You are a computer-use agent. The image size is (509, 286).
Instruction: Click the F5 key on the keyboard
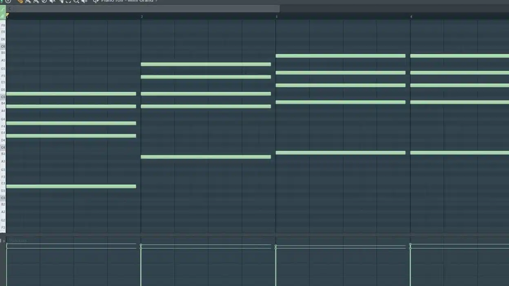[x=3, y=76]
